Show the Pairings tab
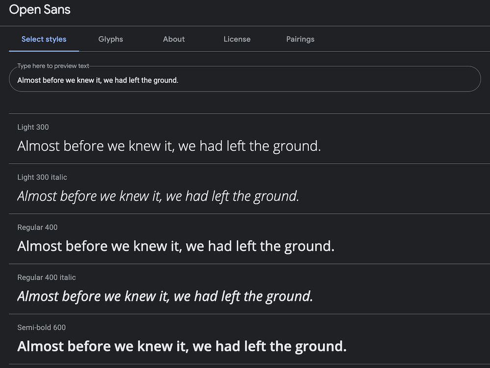 300,39
